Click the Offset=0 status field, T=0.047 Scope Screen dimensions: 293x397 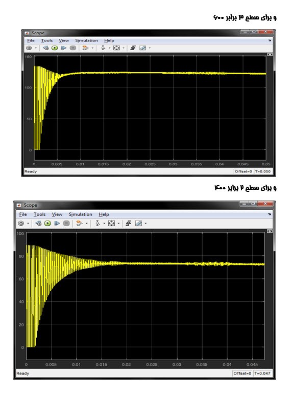click(242, 373)
